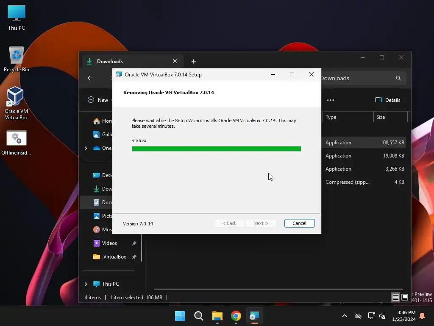This screenshot has width=434, height=326.
Task: Show hidden system tray icons
Action: pos(345,316)
